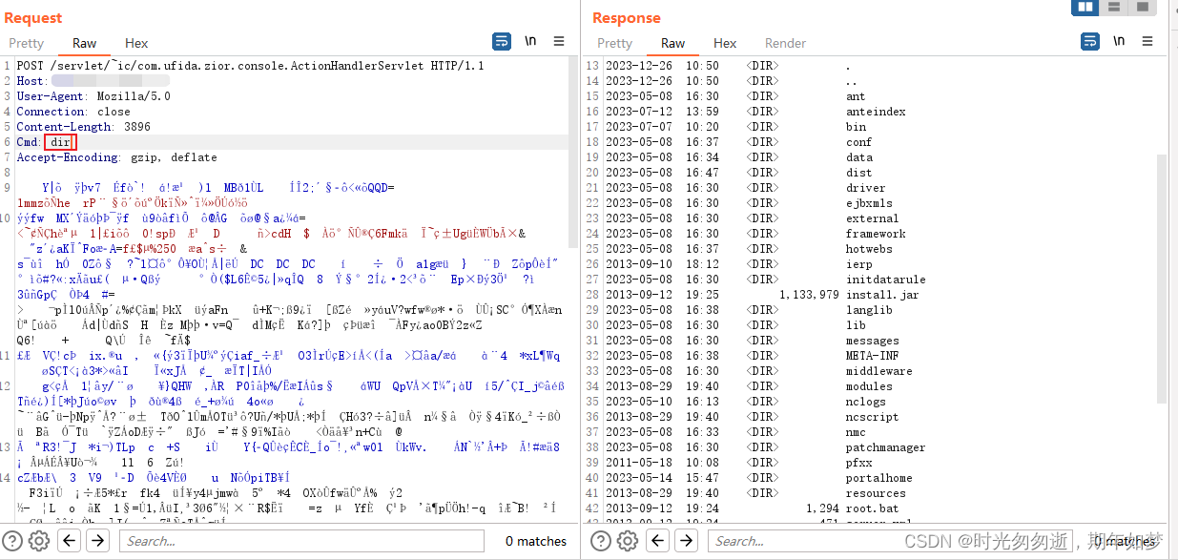Go to previous match in Request search
1178x560 pixels.
(x=69, y=541)
